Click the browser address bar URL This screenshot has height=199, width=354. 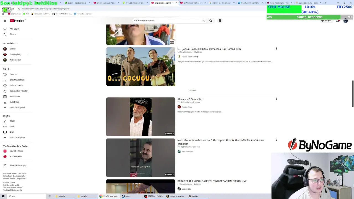click(x=46, y=9)
